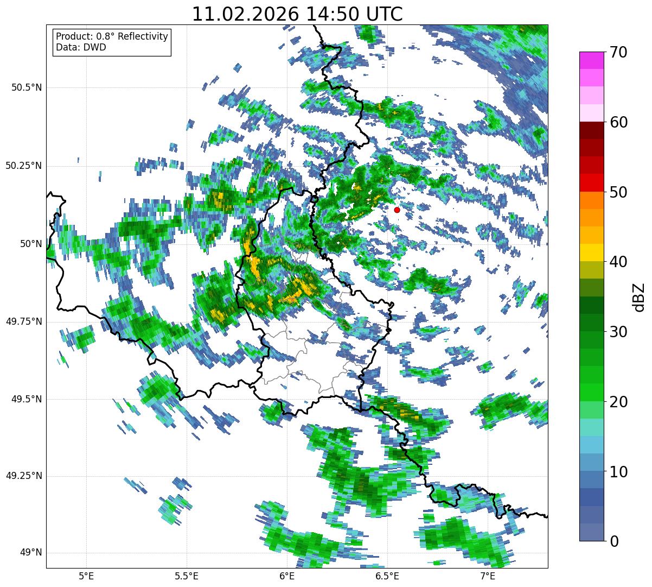
Task: Click the 49.5°N latitude label
Action: pos(27,399)
